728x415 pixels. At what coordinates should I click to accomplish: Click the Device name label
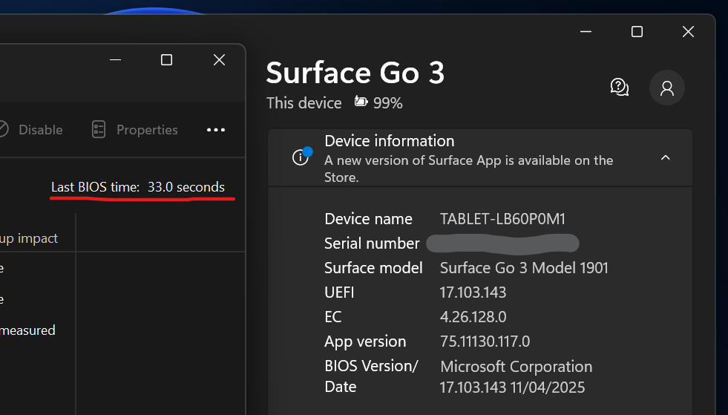[x=368, y=219]
